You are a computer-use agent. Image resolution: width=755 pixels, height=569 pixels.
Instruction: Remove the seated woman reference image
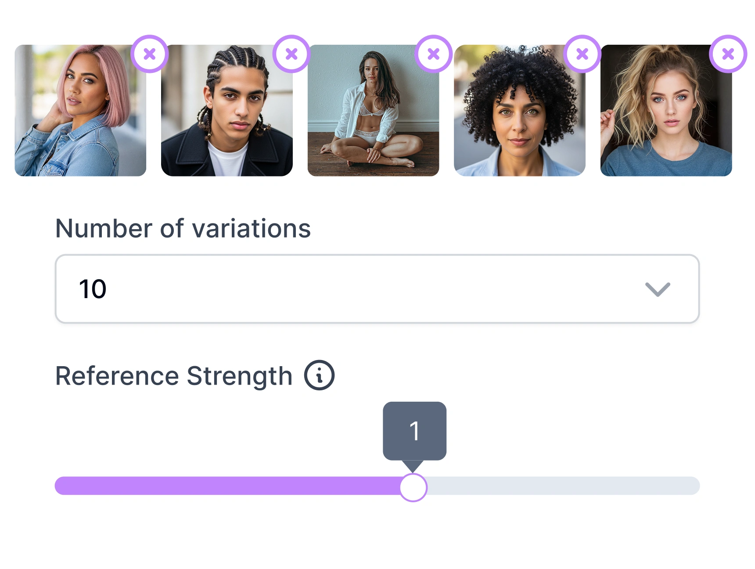(433, 54)
